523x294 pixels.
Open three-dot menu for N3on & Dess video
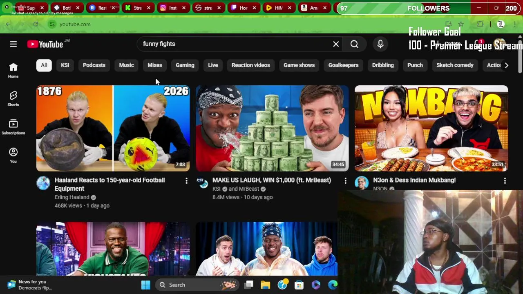[505, 180]
